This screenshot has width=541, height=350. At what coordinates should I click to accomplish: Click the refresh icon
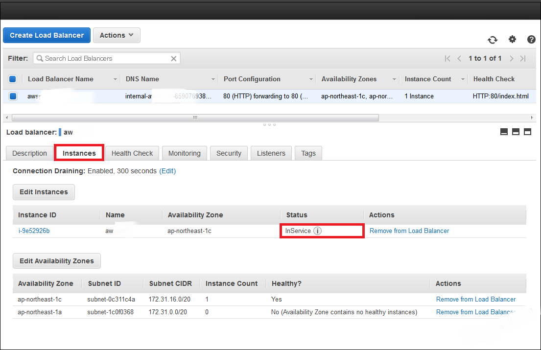coord(493,40)
